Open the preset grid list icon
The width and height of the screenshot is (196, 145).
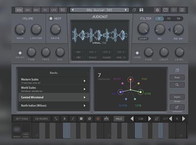[63, 10]
